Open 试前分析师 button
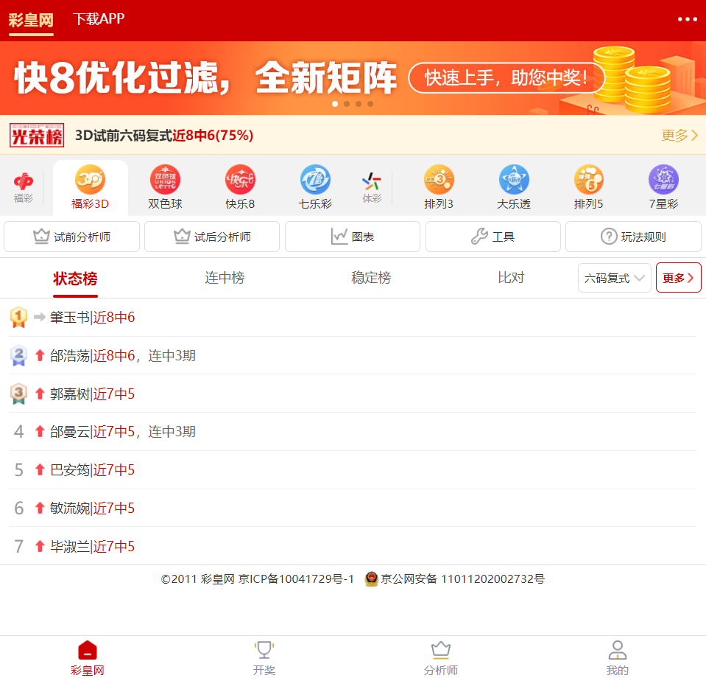The width and height of the screenshot is (706, 678). (x=71, y=237)
